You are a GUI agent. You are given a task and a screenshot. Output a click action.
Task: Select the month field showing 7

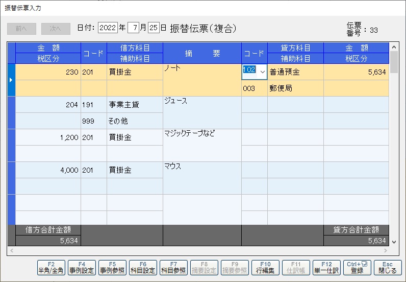(x=133, y=28)
